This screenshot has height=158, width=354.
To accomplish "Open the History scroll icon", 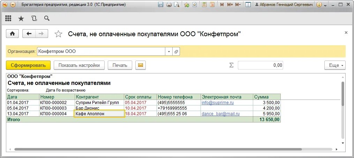I will coord(34,18).
